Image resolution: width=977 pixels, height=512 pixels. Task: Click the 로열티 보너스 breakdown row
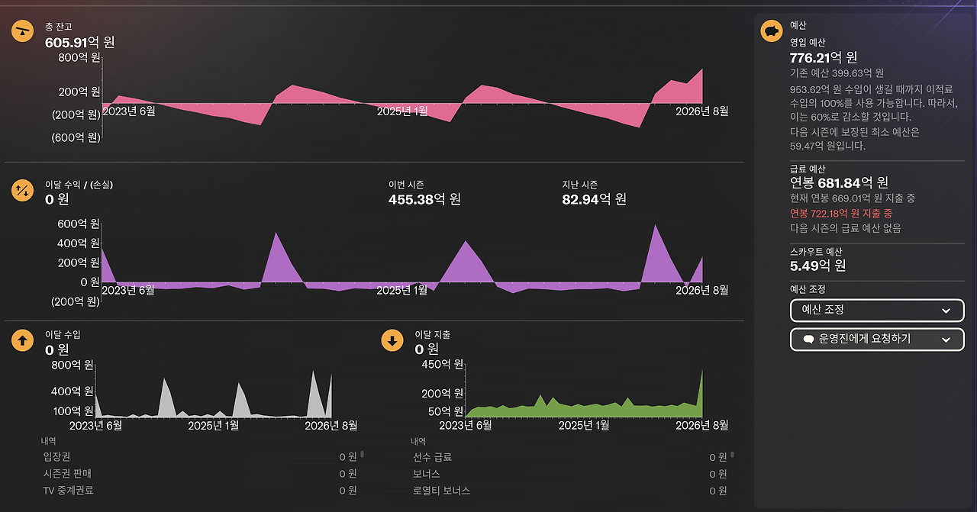[x=565, y=491]
